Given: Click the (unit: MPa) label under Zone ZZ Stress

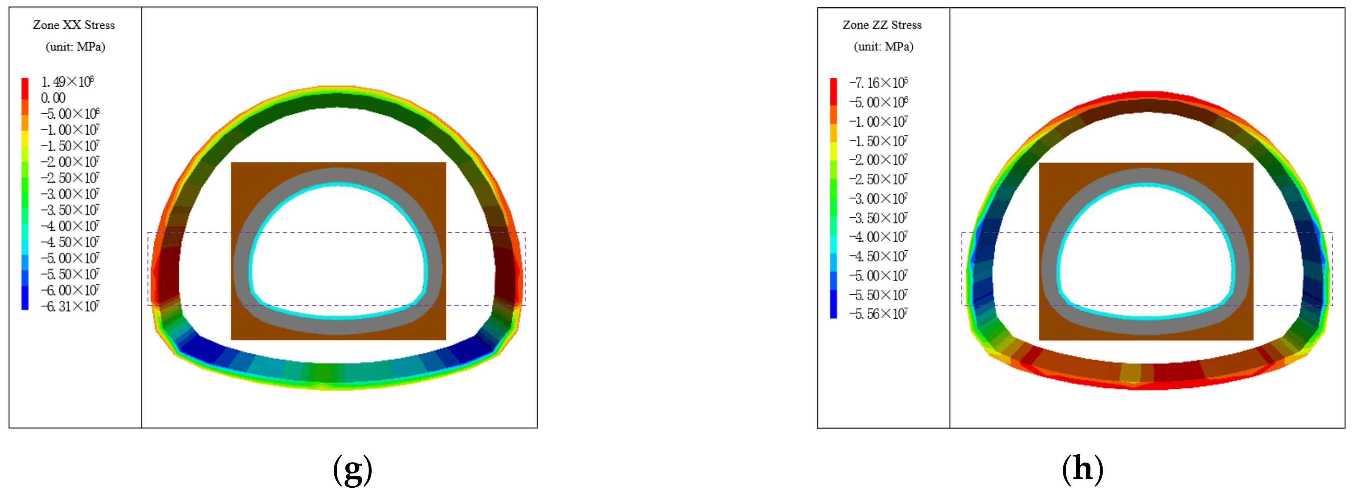Looking at the screenshot, I should [x=883, y=47].
